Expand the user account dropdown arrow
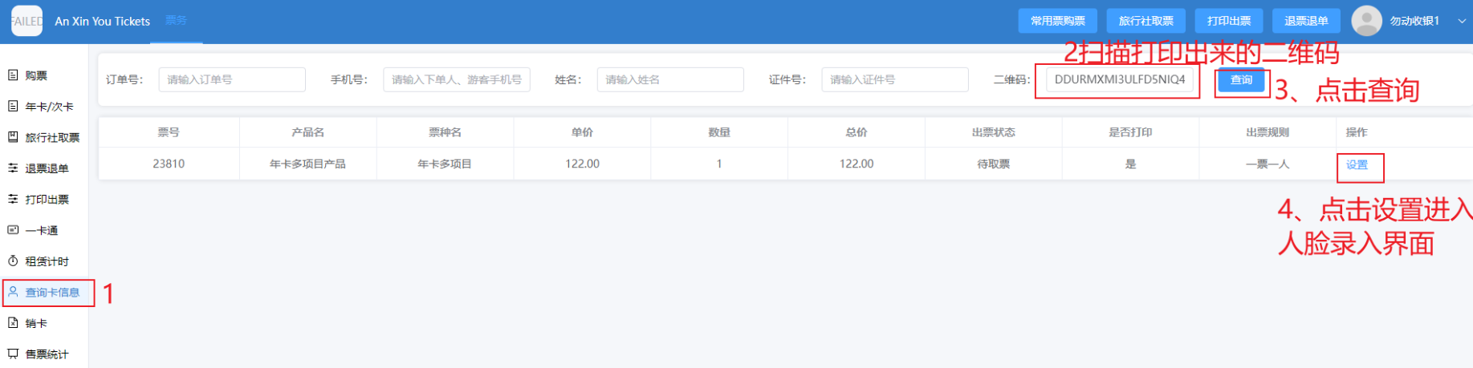Viewport: 1473px width, 368px height. tap(1461, 21)
